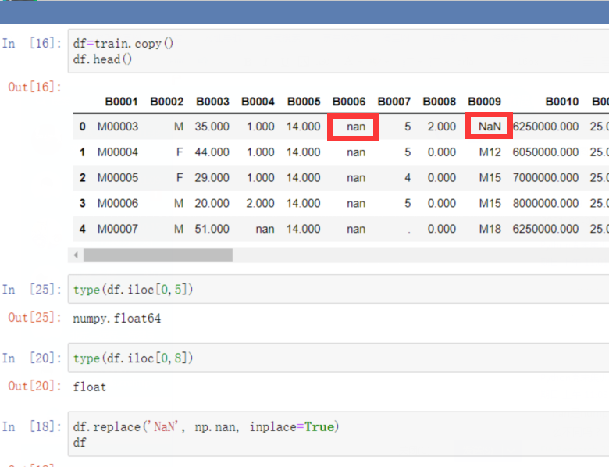The height and width of the screenshot is (467, 609).
Task: Click cell M00005 in row 2
Action: tap(118, 178)
